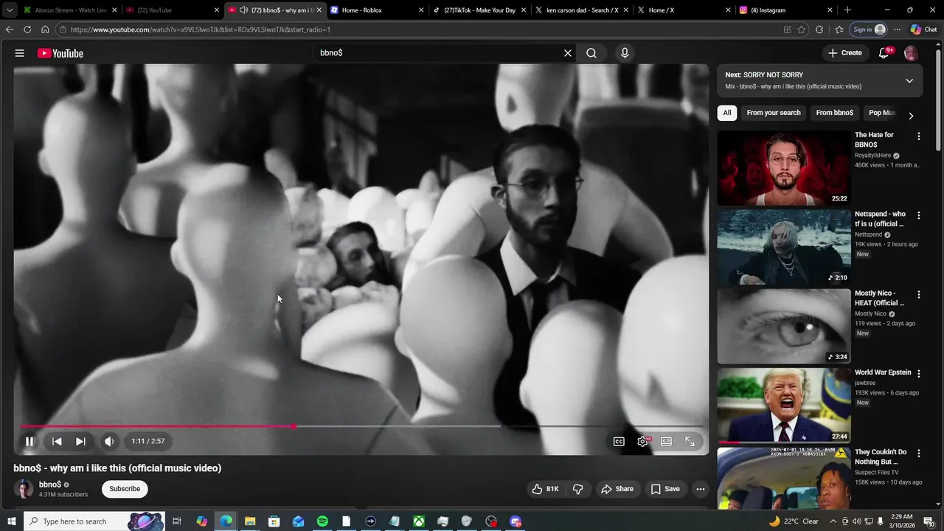Reload the page with the refresh button

[27, 29]
